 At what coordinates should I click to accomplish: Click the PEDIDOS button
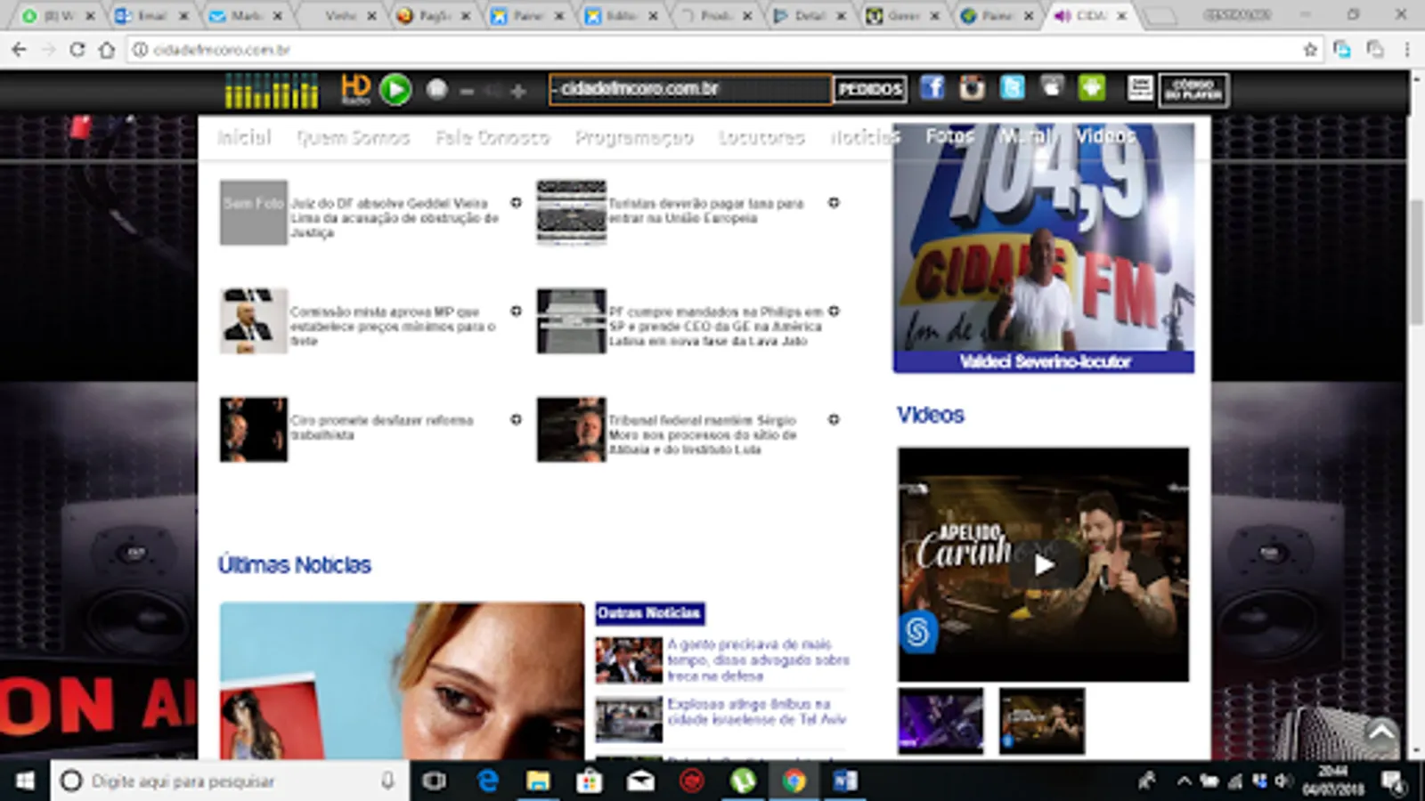[870, 89]
